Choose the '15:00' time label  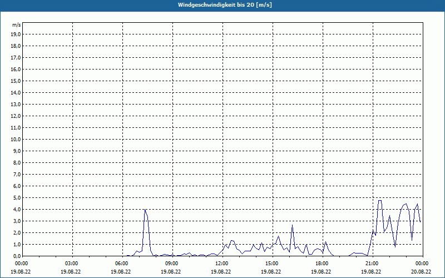pyautogui.click(x=272, y=264)
